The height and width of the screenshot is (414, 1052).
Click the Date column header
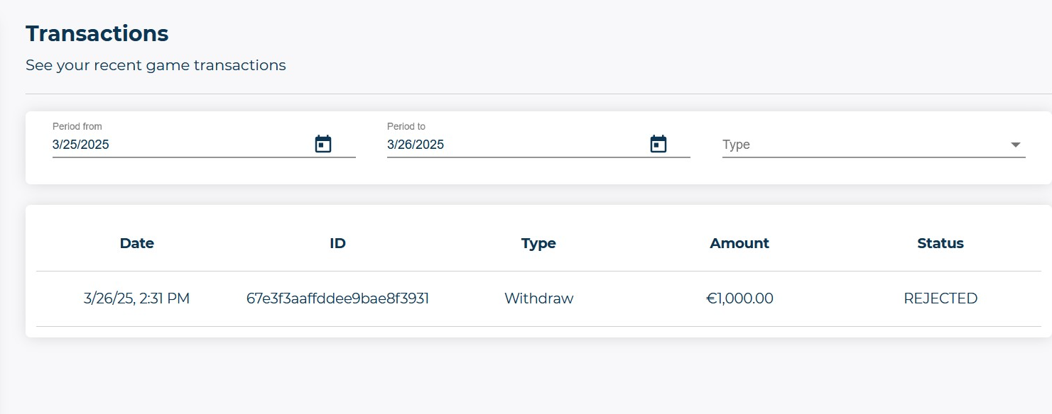[136, 243]
